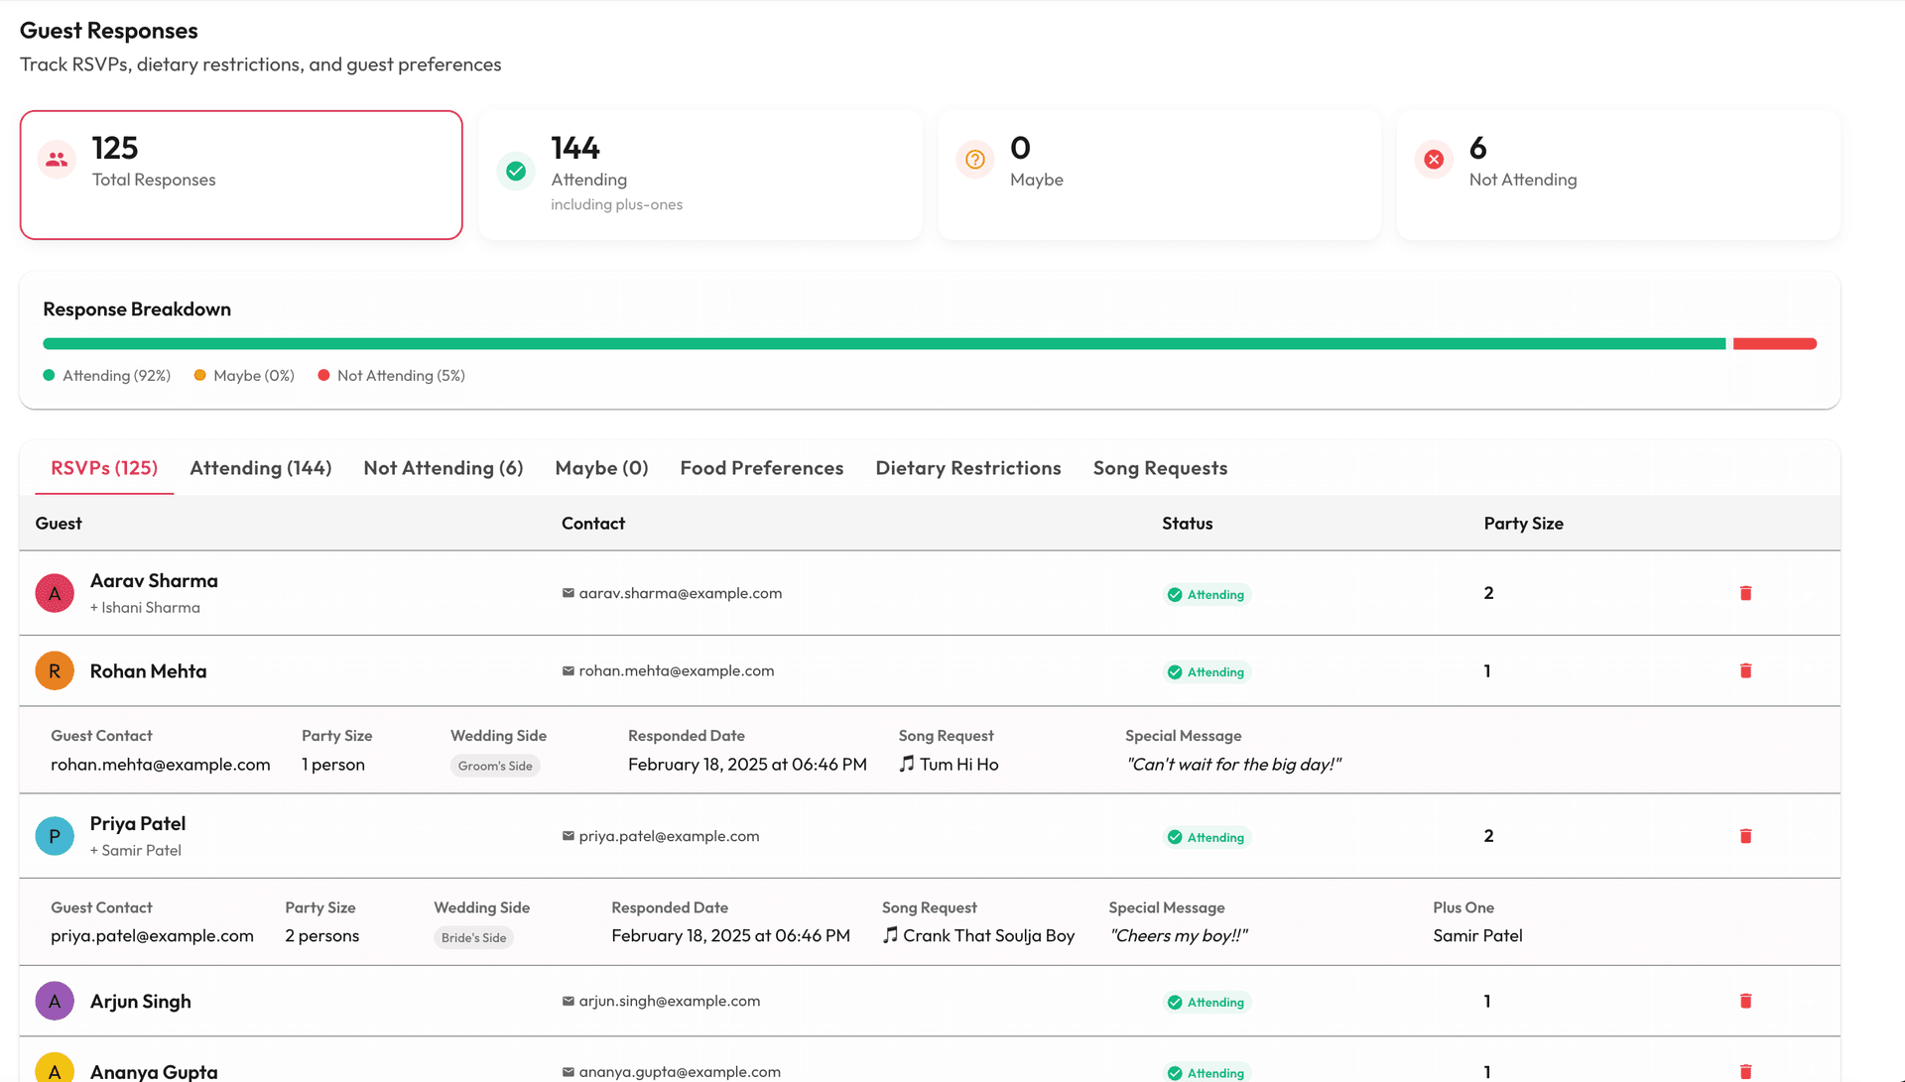Click trash icon for Arjun Singh
This screenshot has height=1082, width=1905.
pos(1745,1002)
